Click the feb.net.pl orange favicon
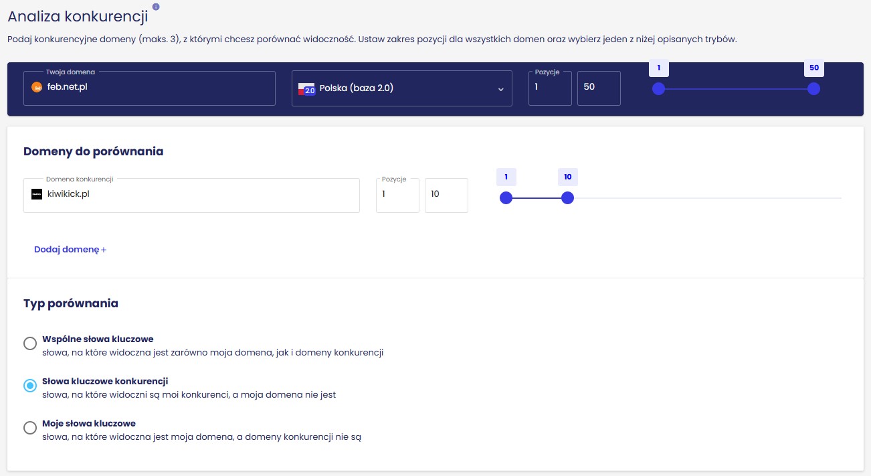 [x=37, y=87]
